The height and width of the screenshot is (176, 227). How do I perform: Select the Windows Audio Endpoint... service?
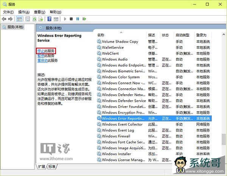(x=154, y=65)
